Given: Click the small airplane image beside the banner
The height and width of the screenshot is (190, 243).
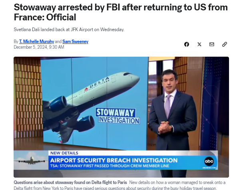Looking at the screenshot, I should pyautogui.click(x=31, y=160).
